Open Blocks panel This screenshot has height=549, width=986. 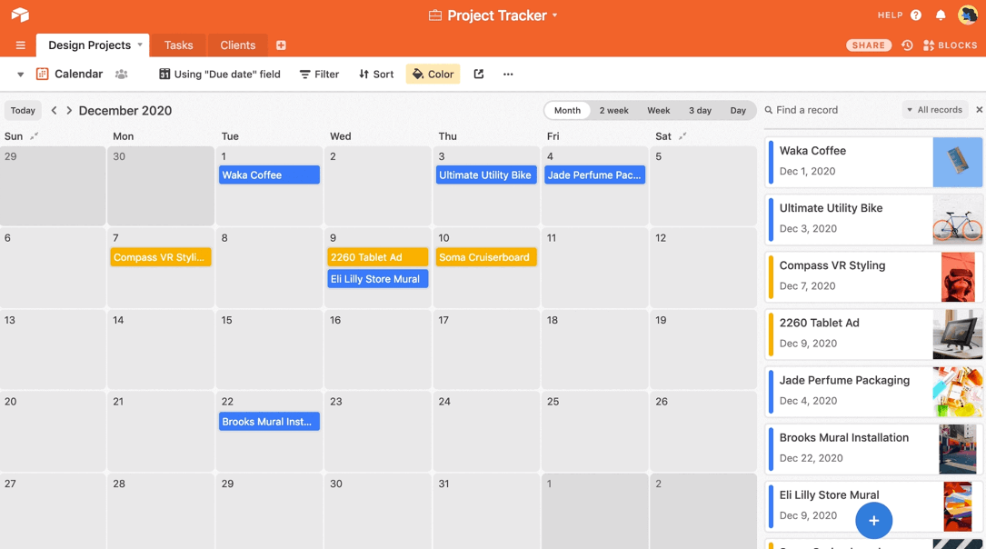pos(951,45)
